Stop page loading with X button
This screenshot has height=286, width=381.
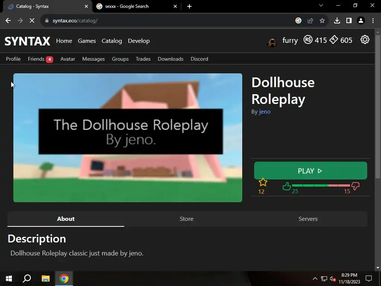[x=32, y=21]
